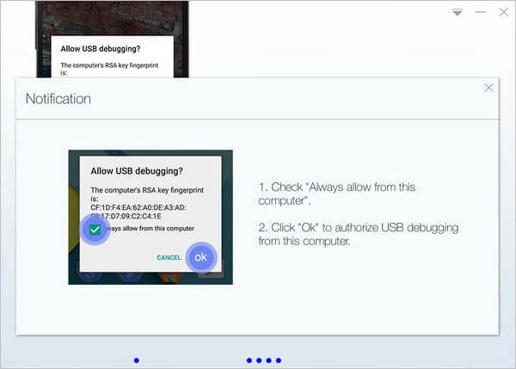Click the USB debugging illustration thumbnail
Screen dimensions: 516x369
point(150,218)
